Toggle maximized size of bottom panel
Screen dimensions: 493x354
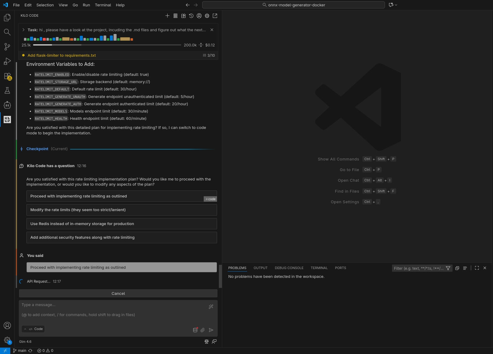point(477,268)
